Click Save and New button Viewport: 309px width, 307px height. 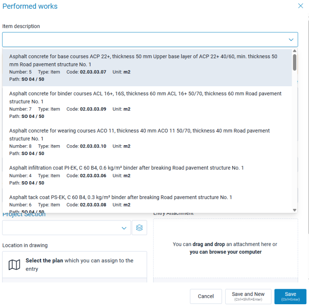(x=248, y=296)
